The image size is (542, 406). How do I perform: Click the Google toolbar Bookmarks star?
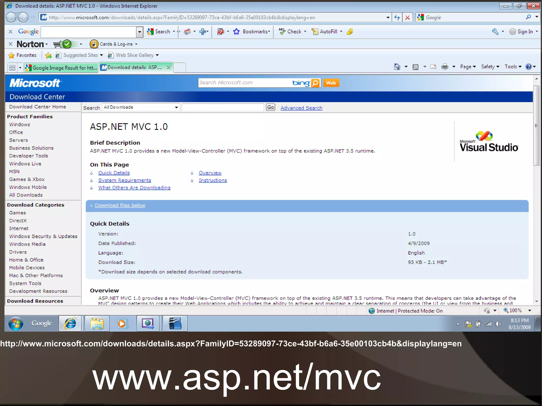(x=236, y=31)
